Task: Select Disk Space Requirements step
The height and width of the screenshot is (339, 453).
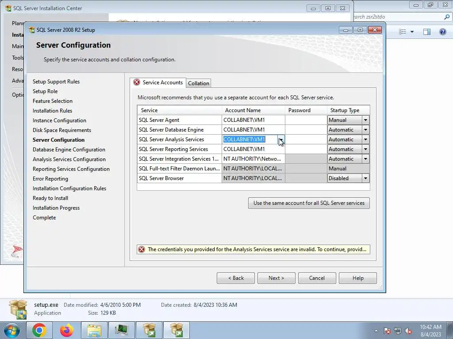Action: coord(62,130)
